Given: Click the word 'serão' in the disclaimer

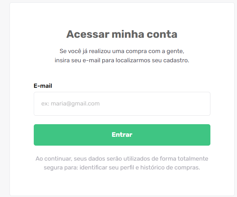Looking at the screenshot, I should (114, 159).
